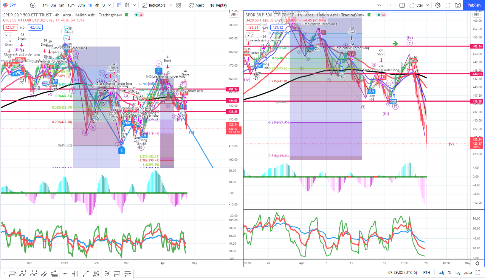Select the ABC correction wave tool
Viewport: 485px width, 278px height.
[23, 273]
